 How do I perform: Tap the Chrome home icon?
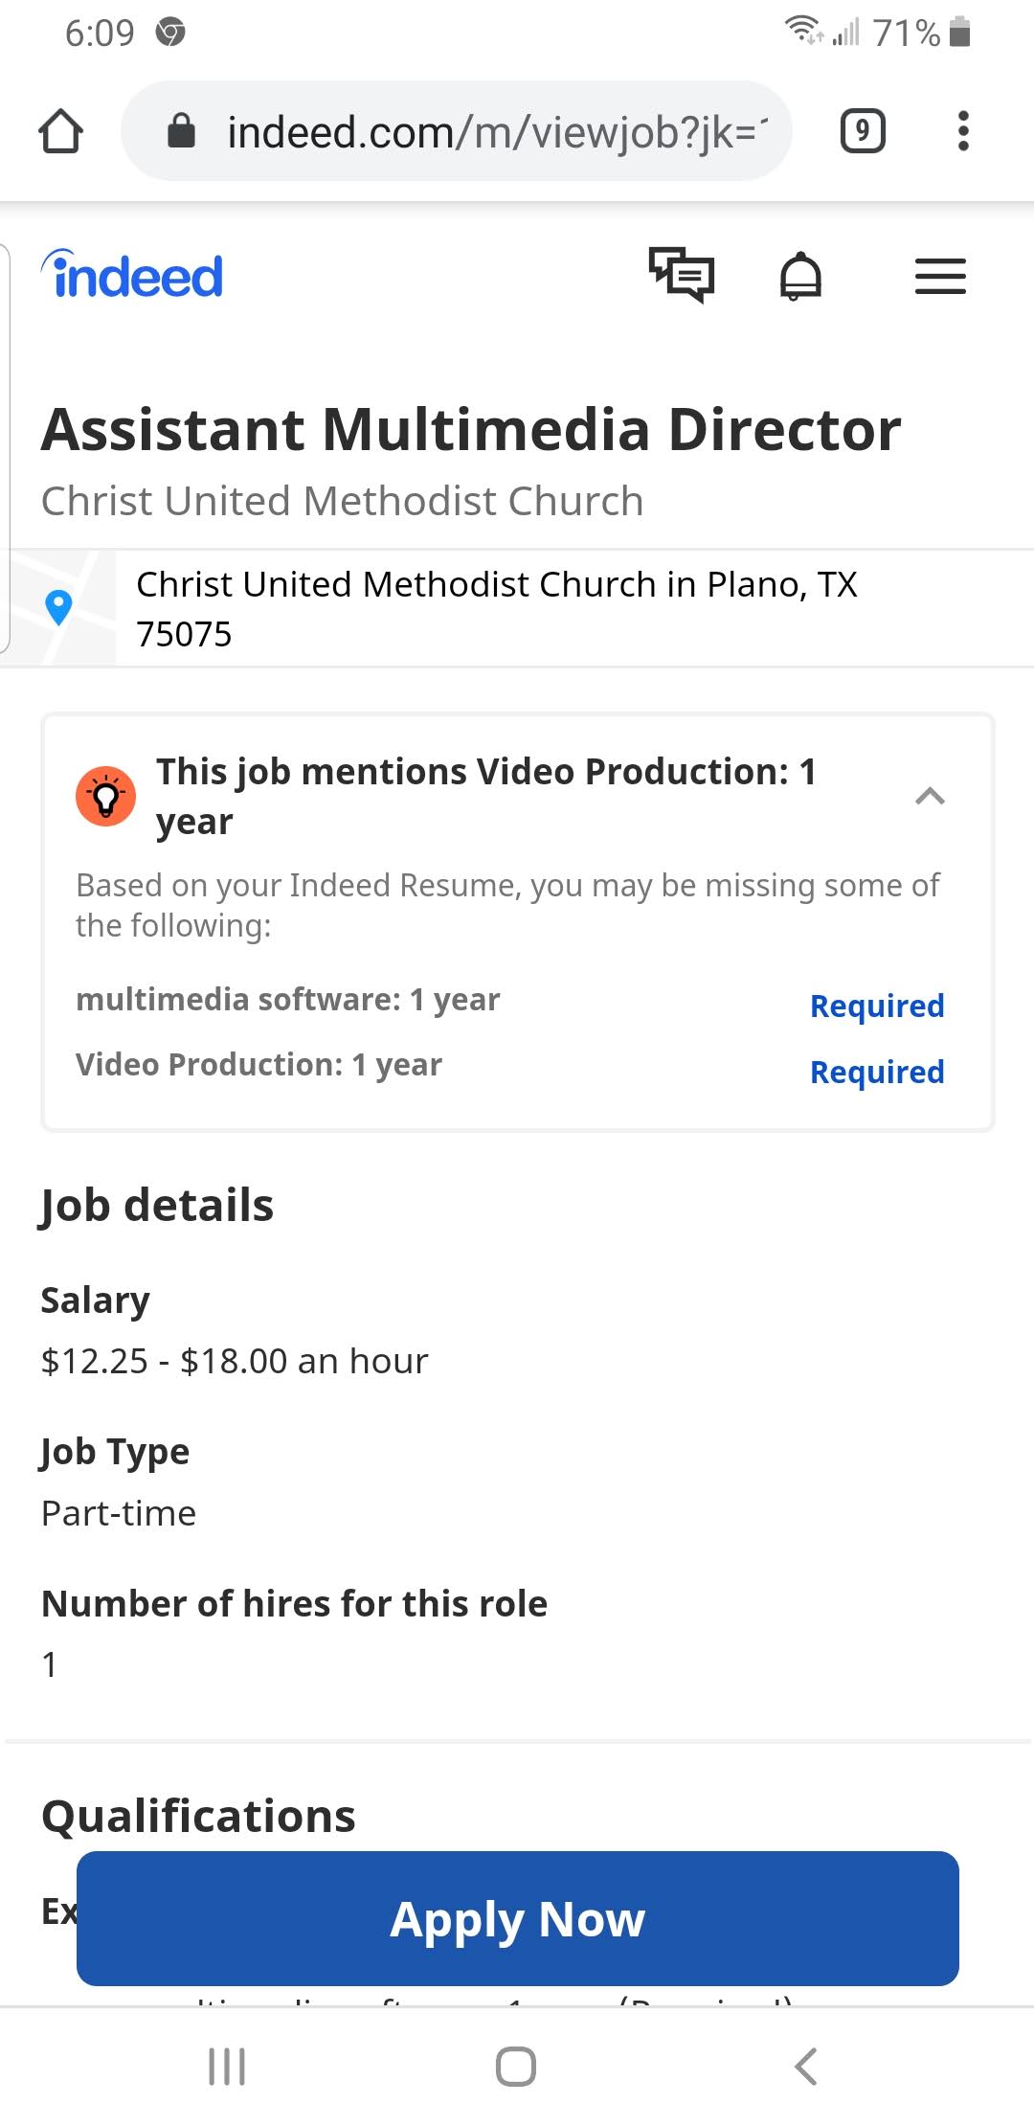[x=60, y=131]
